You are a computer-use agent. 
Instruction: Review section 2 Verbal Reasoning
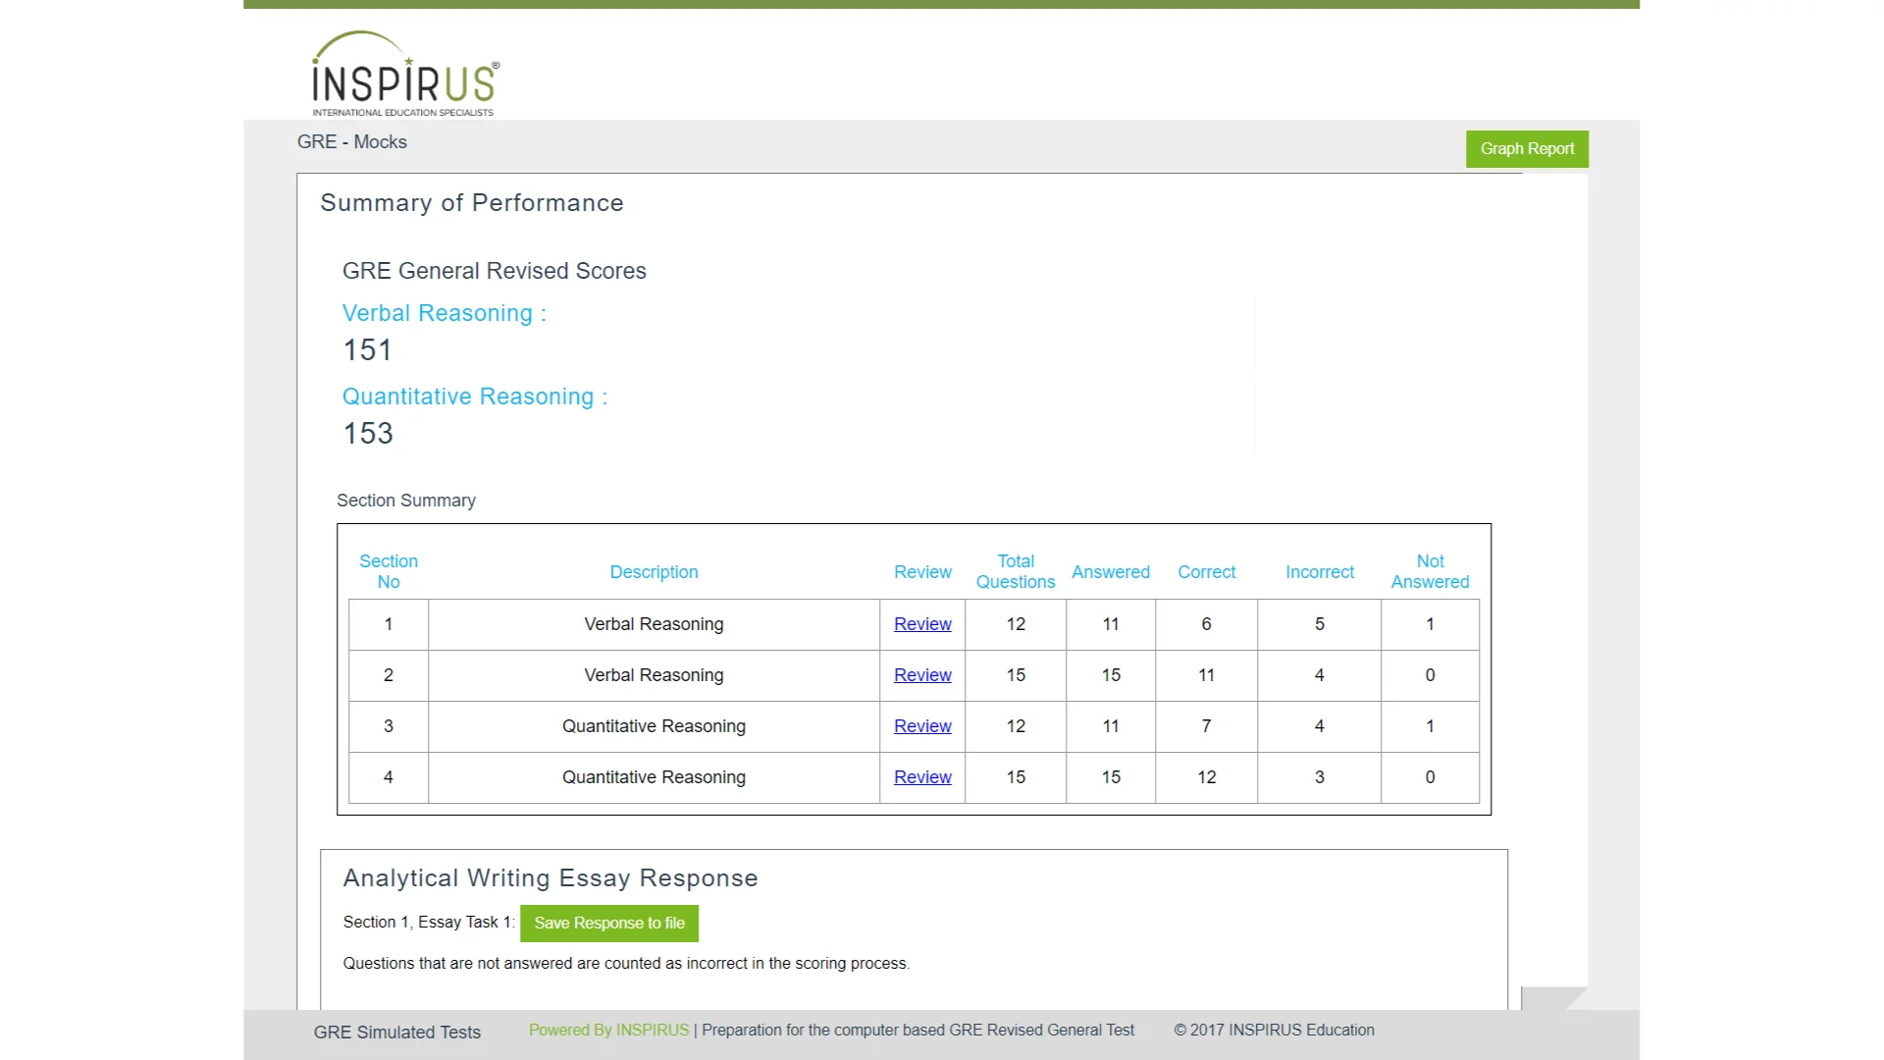922,675
